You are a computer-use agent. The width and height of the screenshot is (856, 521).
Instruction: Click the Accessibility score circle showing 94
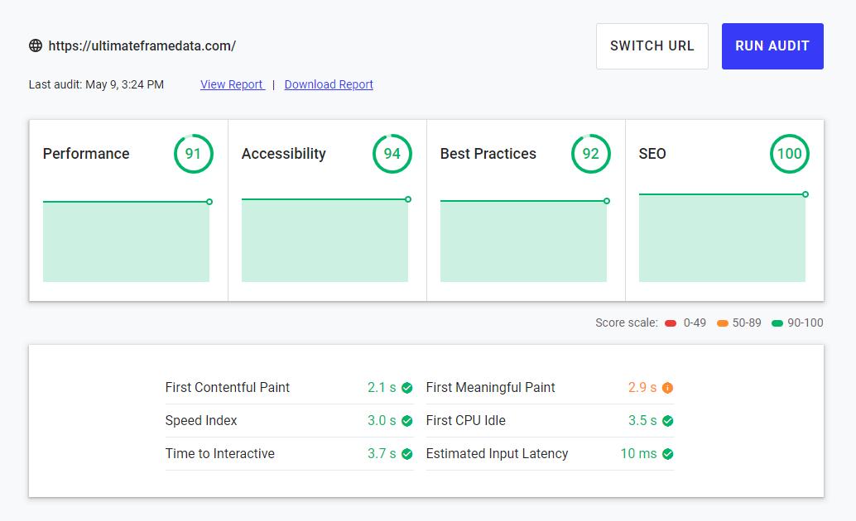tap(392, 154)
